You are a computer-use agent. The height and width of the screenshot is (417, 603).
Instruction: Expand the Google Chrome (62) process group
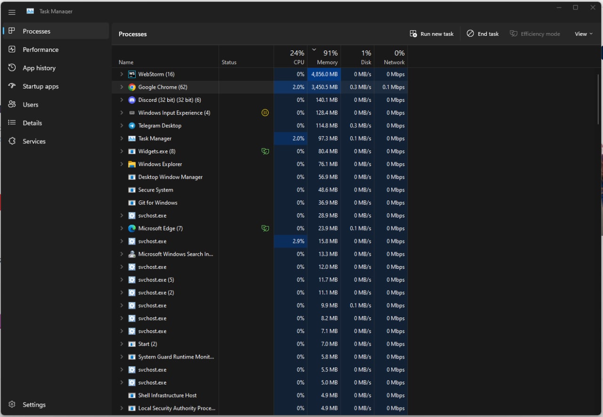point(121,87)
